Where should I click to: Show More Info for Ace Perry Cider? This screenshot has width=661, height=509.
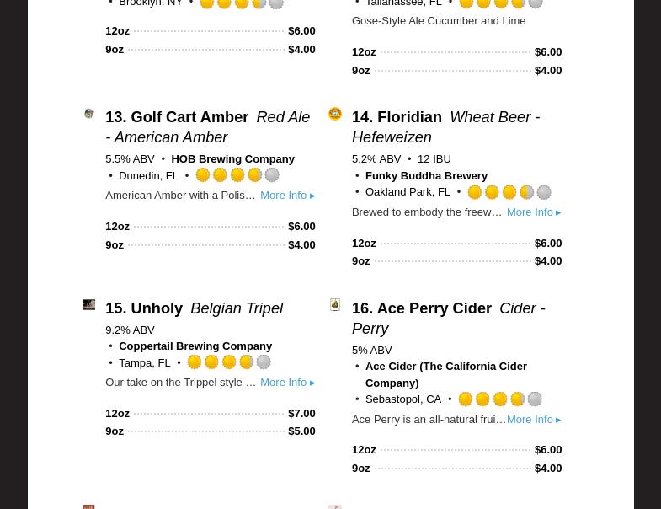coord(533,420)
